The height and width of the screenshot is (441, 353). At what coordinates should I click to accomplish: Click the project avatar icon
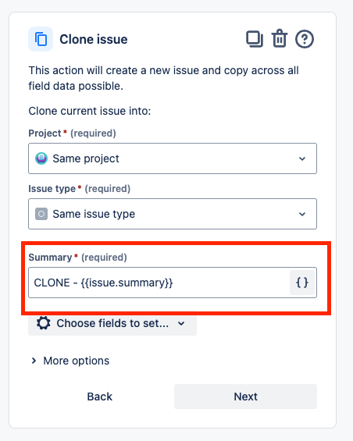(41, 158)
